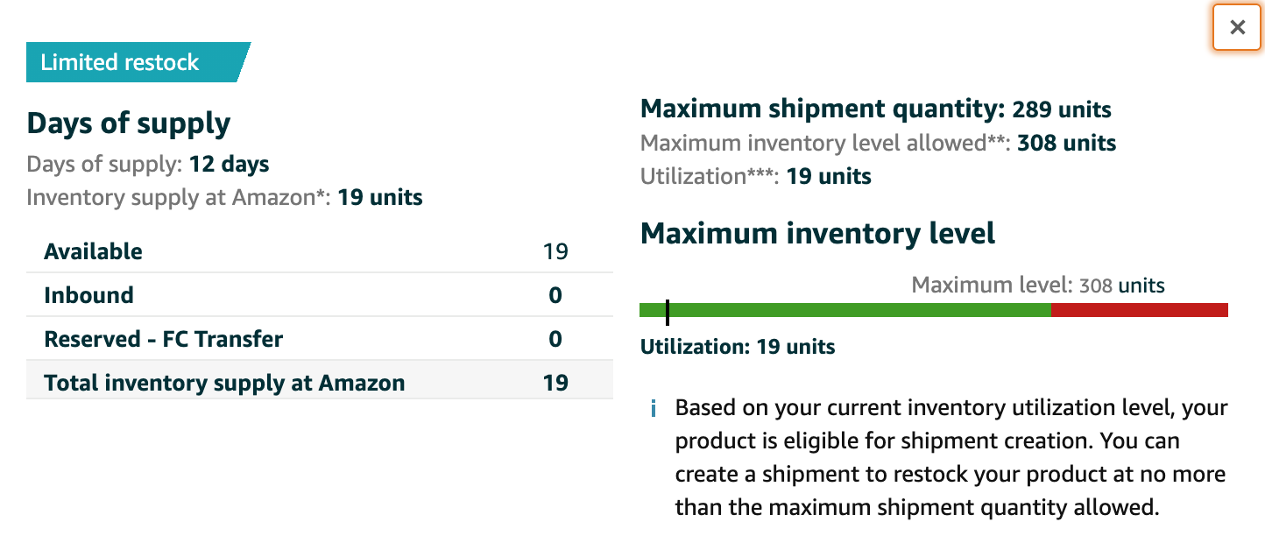Click the Maximum inventory level heading
This screenshot has width=1265, height=550.
click(x=818, y=233)
